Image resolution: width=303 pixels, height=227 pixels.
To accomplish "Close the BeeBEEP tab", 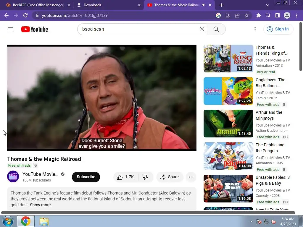I will tap(69, 5).
